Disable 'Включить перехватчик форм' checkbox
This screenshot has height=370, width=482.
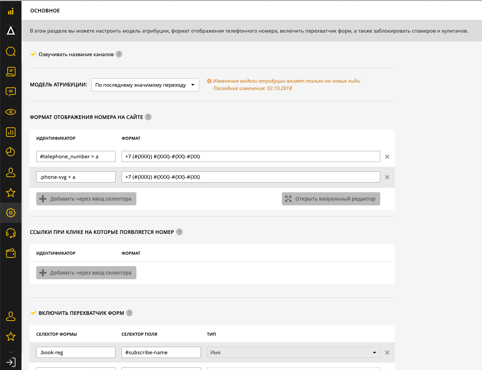tap(33, 313)
